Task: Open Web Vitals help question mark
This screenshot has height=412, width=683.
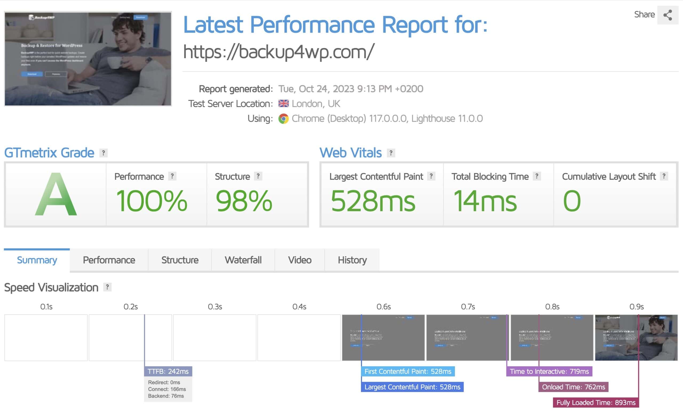Action: tap(391, 153)
